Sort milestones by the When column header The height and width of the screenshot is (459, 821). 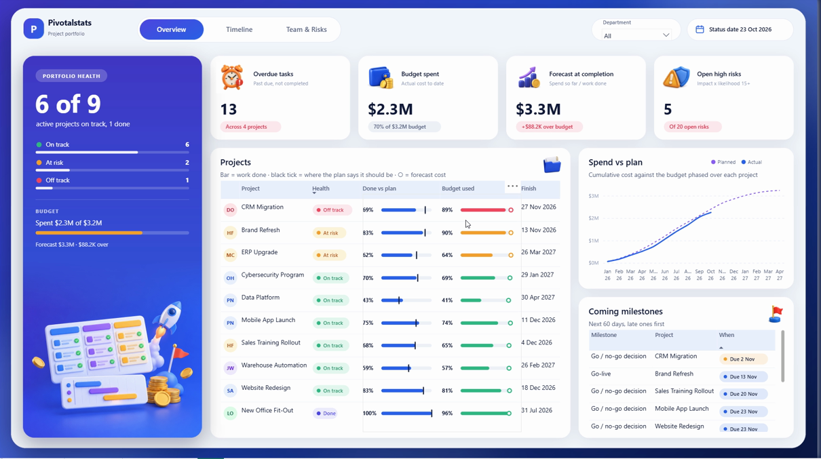(727, 335)
